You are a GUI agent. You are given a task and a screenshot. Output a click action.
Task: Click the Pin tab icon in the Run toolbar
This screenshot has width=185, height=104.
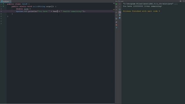(x=116, y=22)
